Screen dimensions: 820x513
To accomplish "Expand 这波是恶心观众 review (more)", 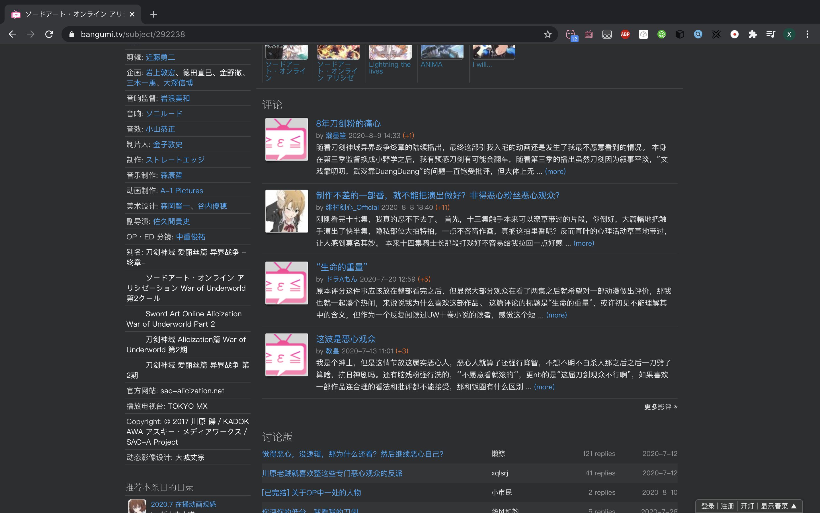I will [544, 387].
